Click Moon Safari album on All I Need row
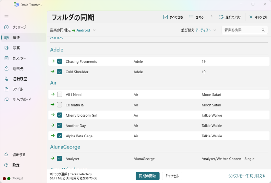This screenshot has height=183, width=271. pos(211,95)
